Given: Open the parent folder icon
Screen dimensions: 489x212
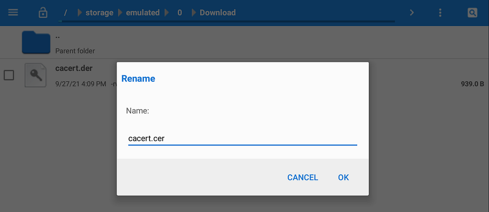Looking at the screenshot, I should pos(36,43).
